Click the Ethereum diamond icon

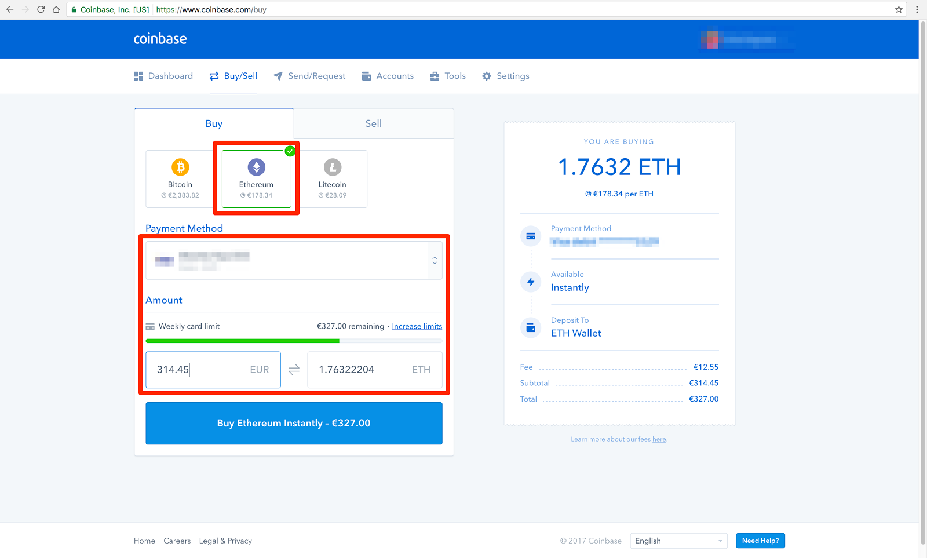[256, 167]
